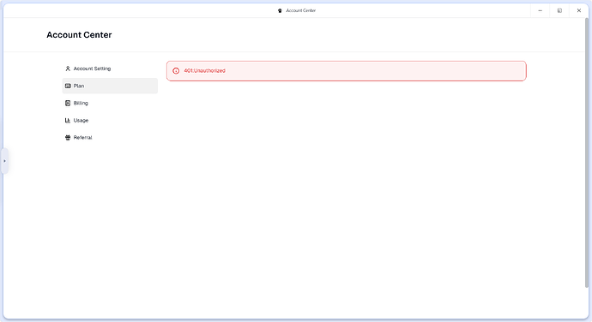The image size is (592, 322).
Task: Click the Account Center window title text
Action: click(301, 10)
